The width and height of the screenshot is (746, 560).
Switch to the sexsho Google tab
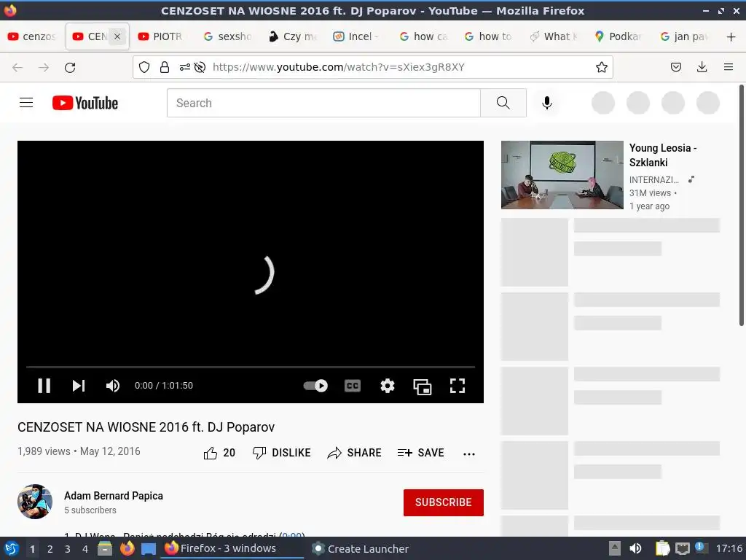[x=227, y=36]
